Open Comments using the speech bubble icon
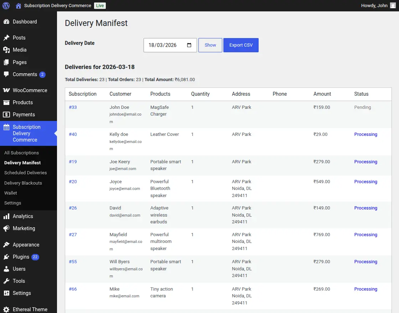Screen dimensions: 399x313 coord(7,74)
